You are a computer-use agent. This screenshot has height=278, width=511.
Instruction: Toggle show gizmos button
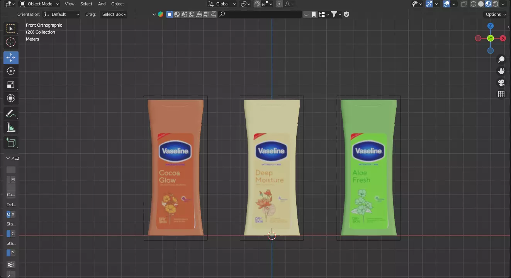point(429,4)
